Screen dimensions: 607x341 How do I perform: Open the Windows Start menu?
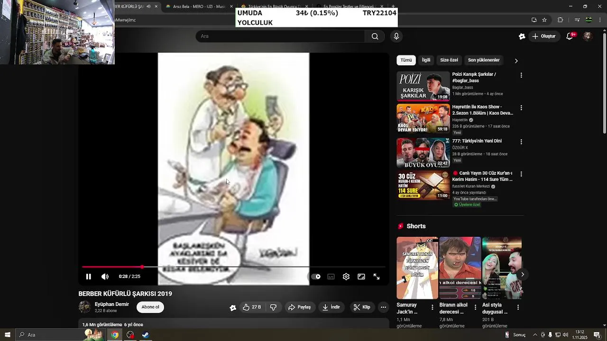pyautogui.click(x=7, y=335)
